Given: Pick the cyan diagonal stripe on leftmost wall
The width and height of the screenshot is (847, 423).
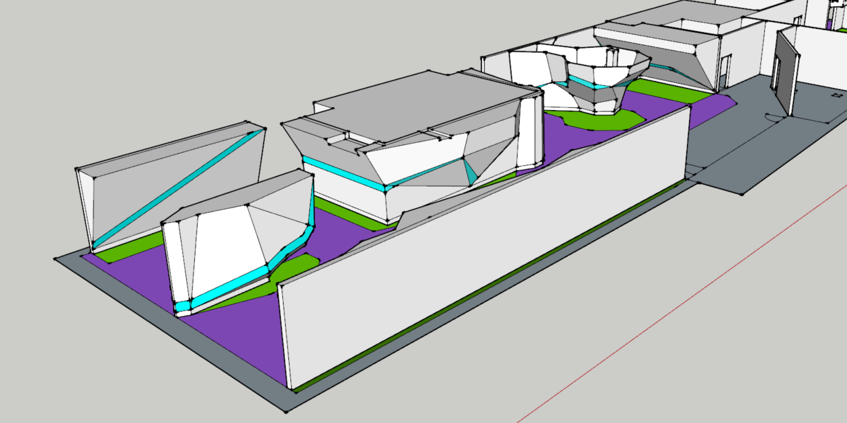Looking at the screenshot, I should (x=177, y=190).
